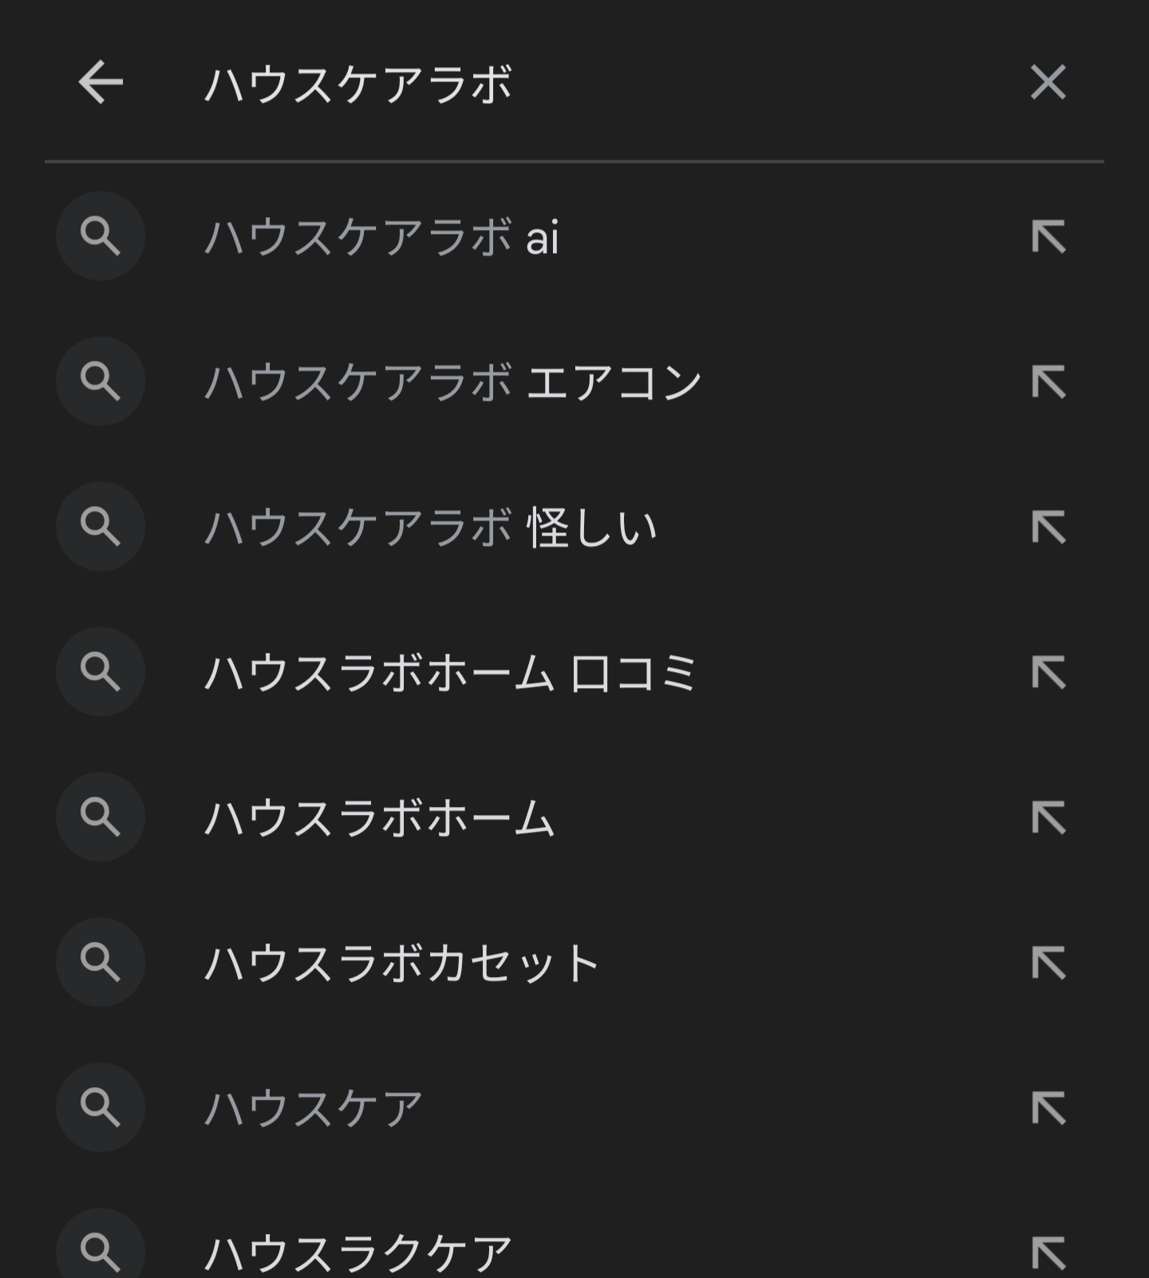Click the search box containing ハウスケアラボ
This screenshot has width=1149, height=1278.
point(559,84)
